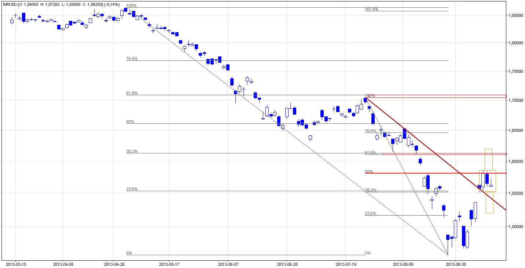
Task: Click the 23,6% label of the long retracement
Action: coord(132,189)
